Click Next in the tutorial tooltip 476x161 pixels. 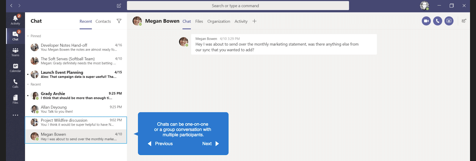pyautogui.click(x=211, y=144)
